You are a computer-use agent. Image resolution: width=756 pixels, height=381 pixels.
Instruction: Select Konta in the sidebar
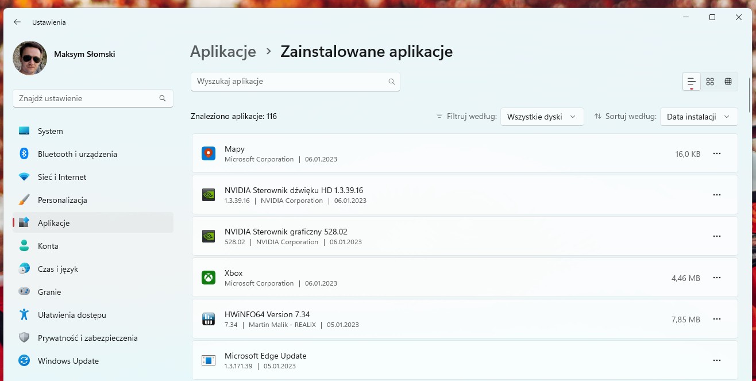pyautogui.click(x=48, y=245)
